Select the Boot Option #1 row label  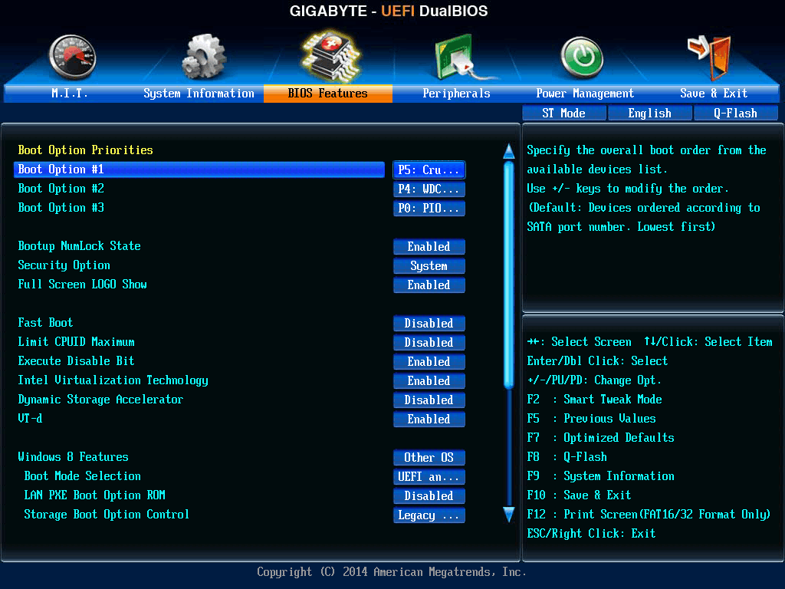[x=61, y=169]
